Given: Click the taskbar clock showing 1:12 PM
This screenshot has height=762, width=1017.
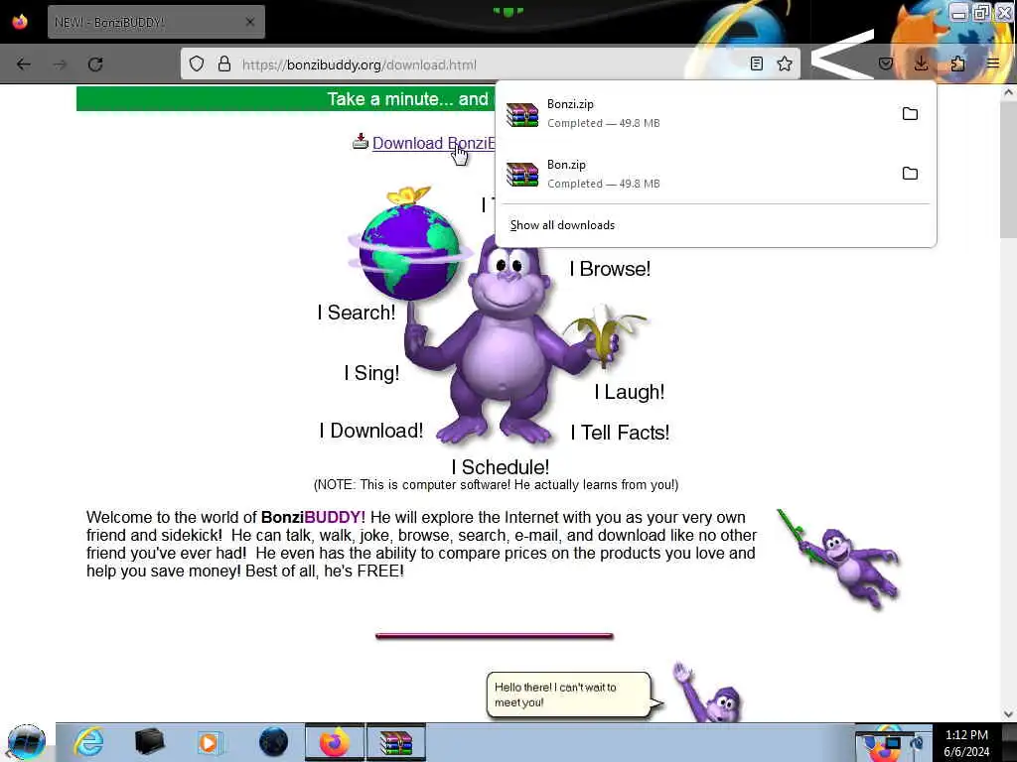Looking at the screenshot, I should tap(966, 742).
